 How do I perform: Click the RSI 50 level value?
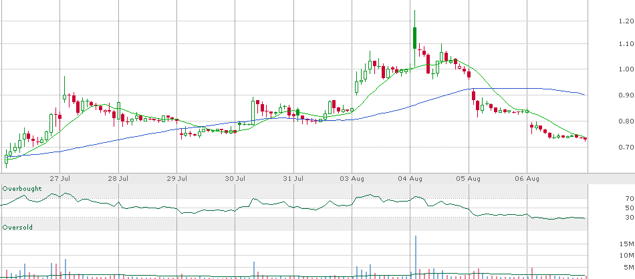(x=629, y=208)
